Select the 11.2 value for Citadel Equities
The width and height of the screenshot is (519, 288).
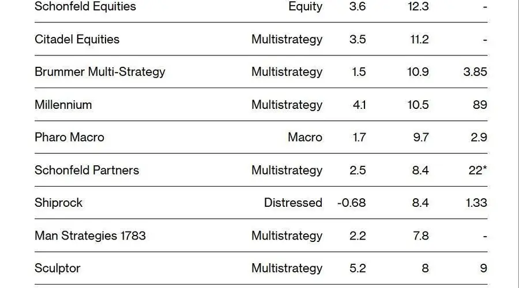tap(419, 39)
